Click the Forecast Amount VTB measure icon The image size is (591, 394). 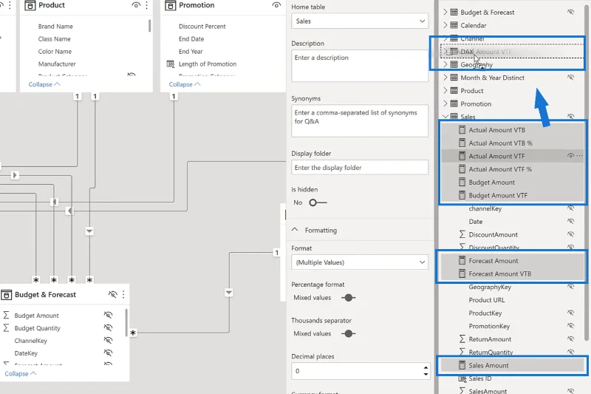click(x=462, y=274)
